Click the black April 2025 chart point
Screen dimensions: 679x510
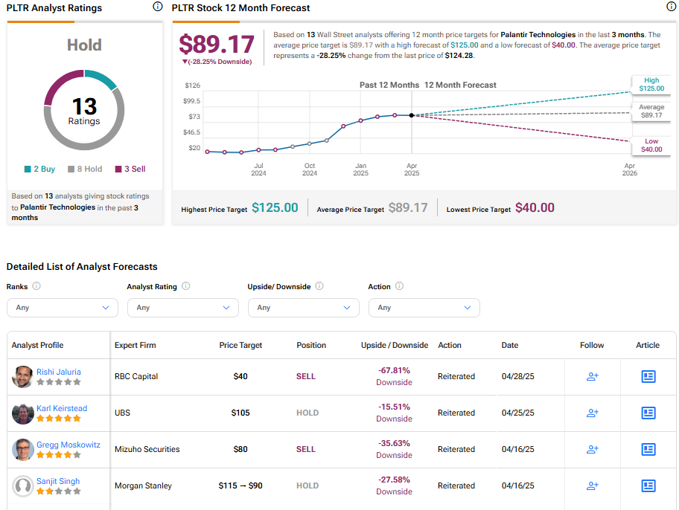click(x=412, y=115)
